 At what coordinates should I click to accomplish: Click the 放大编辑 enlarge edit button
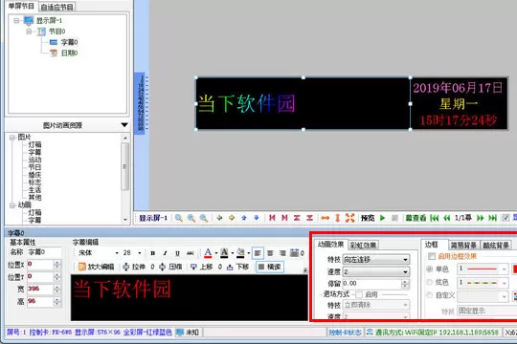coord(97,267)
